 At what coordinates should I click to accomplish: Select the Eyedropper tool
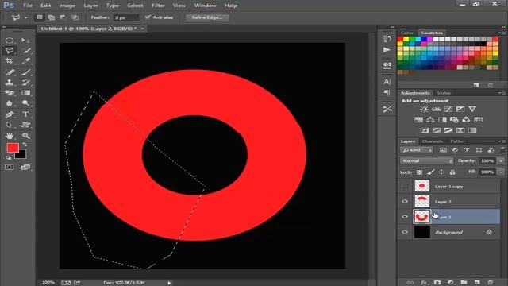pyautogui.click(x=26, y=61)
